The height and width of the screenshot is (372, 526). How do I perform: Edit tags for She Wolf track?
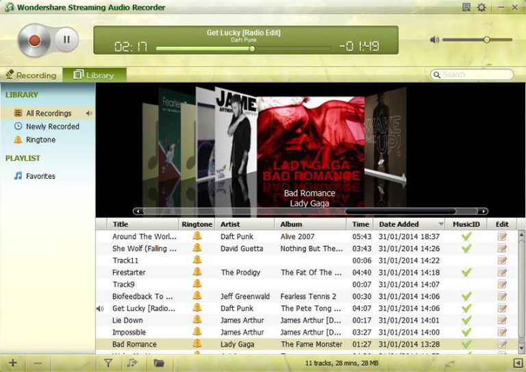pyautogui.click(x=502, y=248)
